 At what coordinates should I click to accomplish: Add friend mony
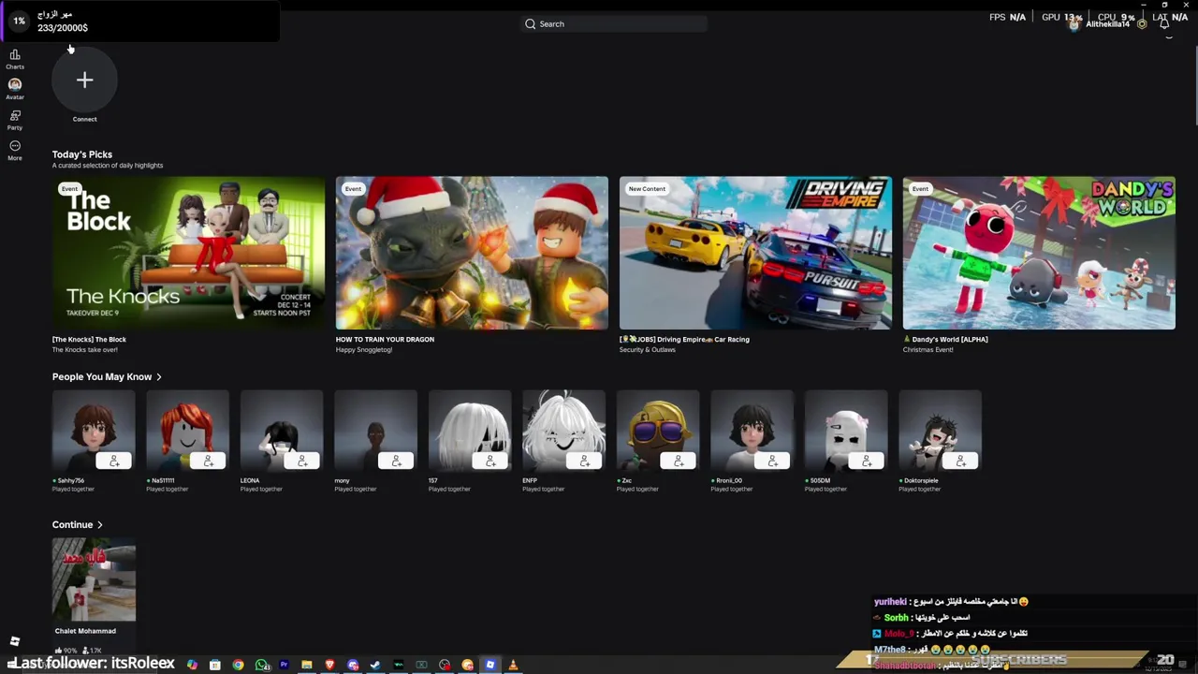[396, 461]
